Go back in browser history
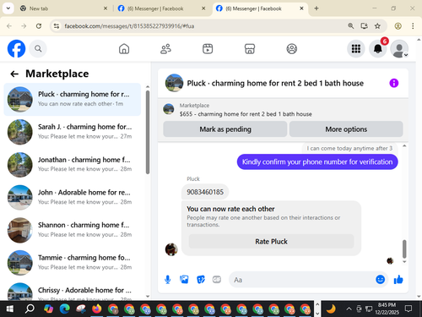Viewport: 422px width, 317px height. [9, 26]
